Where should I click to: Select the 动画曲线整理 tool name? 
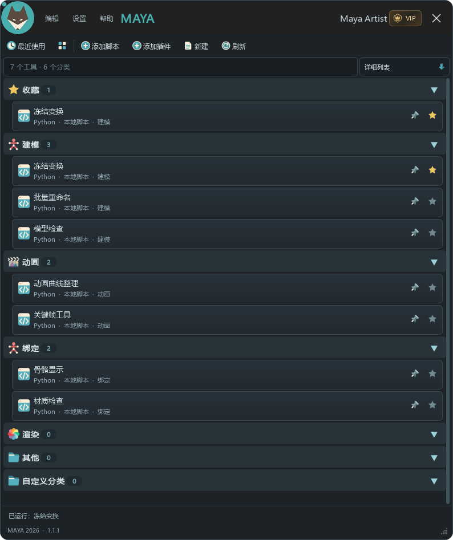coord(56,283)
